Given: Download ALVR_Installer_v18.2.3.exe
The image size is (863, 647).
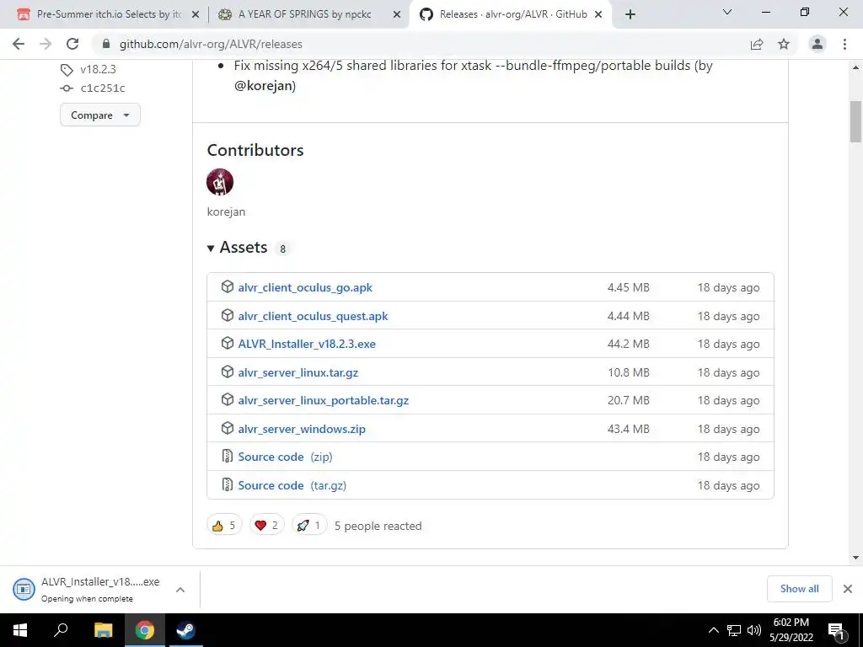Looking at the screenshot, I should coord(307,344).
